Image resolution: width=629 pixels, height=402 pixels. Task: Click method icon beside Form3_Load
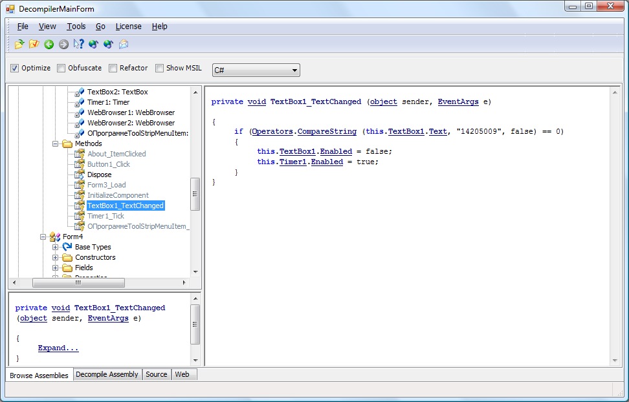80,185
